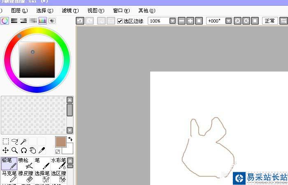Click the white background color swatch
Viewport: 288px width, 185px height.
70,150
